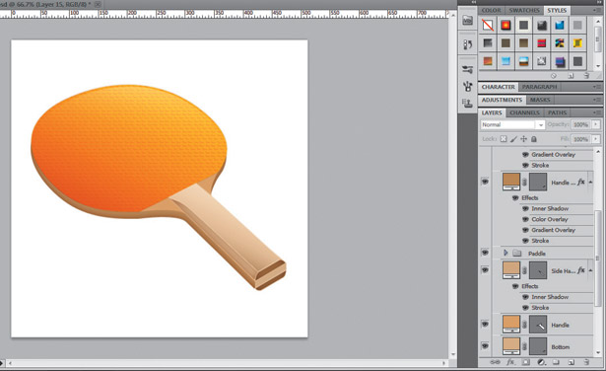The image size is (606, 371).
Task: Click the Styles panel scroll up arrow
Action: [598, 21]
